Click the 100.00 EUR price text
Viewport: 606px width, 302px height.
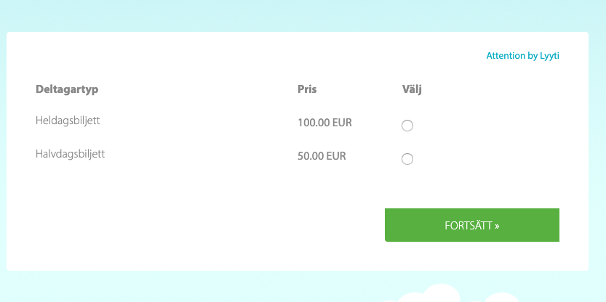tap(324, 123)
